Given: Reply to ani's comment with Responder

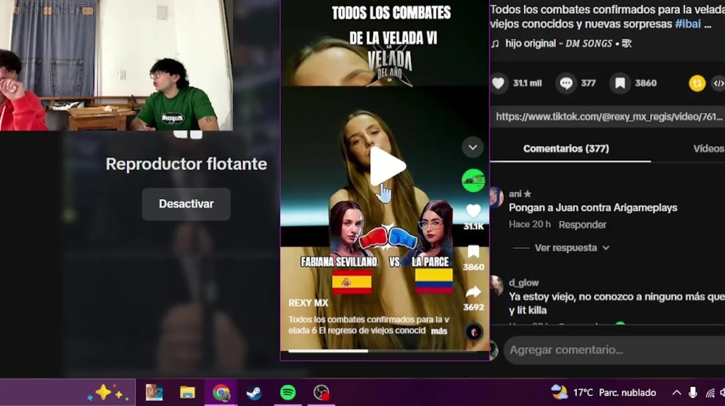Looking at the screenshot, I should point(582,224).
